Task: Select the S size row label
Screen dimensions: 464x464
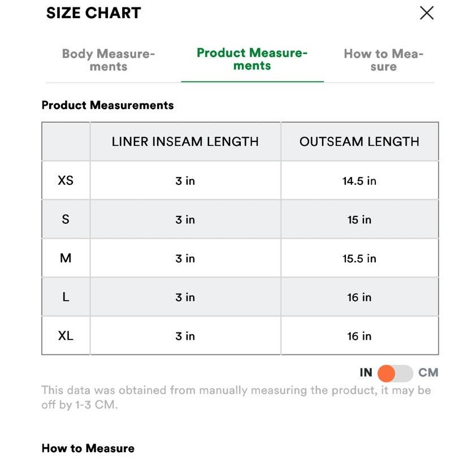Action: click(x=66, y=219)
